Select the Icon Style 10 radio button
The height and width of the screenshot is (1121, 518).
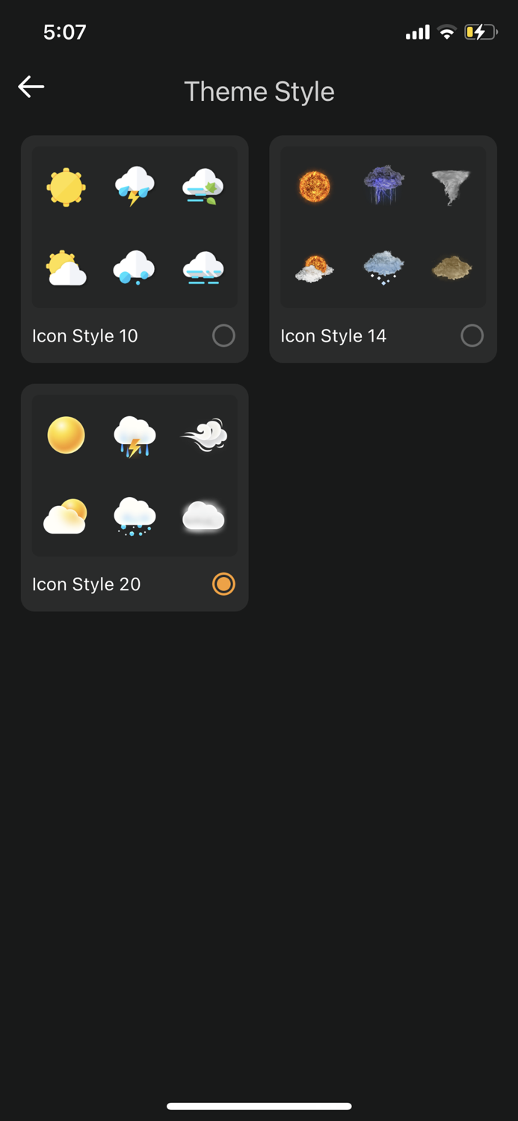223,336
